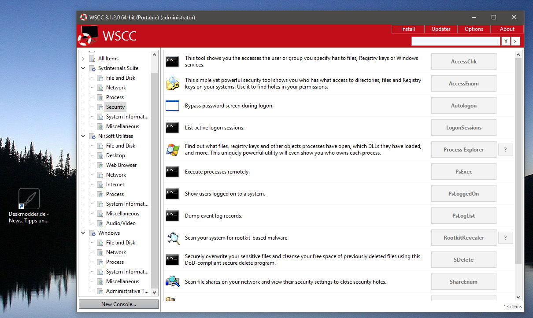Select Windows System Information category
The height and width of the screenshot is (318, 533).
click(x=127, y=272)
